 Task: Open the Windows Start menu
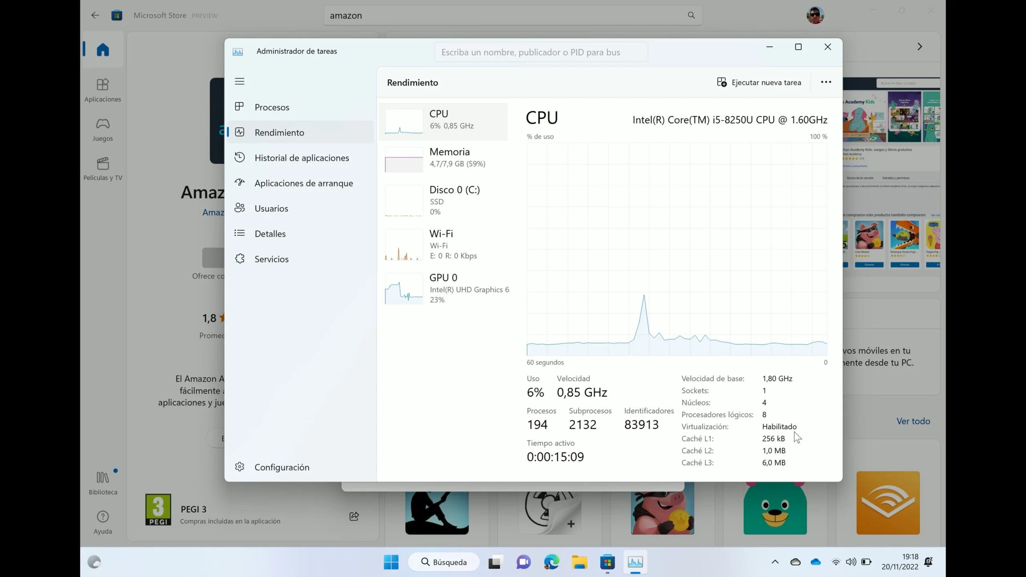(x=391, y=562)
